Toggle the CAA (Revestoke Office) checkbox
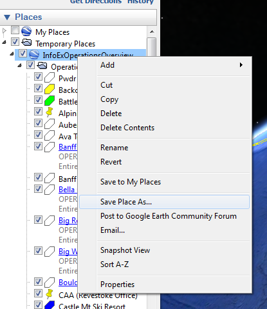This screenshot has height=309, width=267. 38,294
